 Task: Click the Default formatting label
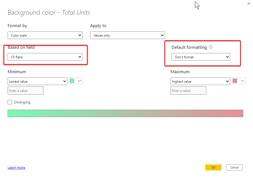pyautogui.click(x=189, y=47)
